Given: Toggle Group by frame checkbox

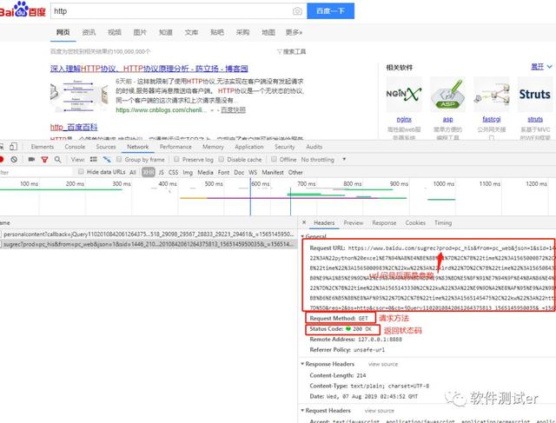Looking at the screenshot, I should pyautogui.click(x=119, y=159).
